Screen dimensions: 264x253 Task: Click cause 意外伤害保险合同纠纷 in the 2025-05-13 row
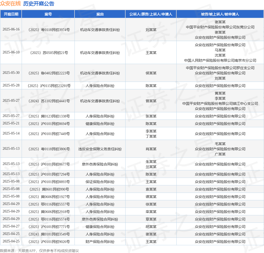(100, 164)
